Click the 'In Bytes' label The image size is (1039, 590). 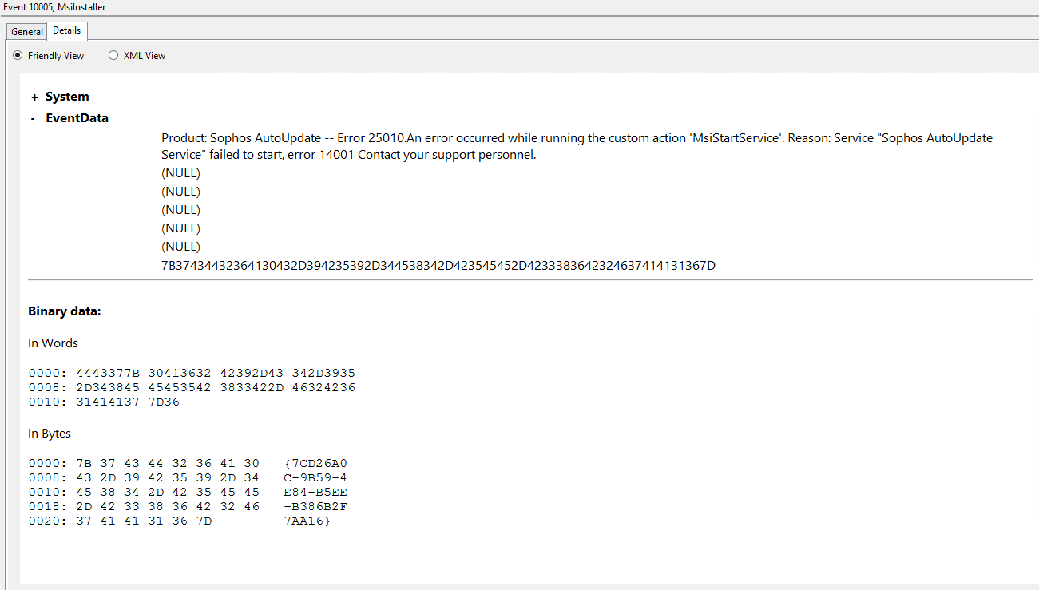[50, 434]
